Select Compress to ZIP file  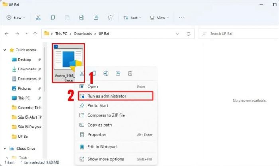116,115
